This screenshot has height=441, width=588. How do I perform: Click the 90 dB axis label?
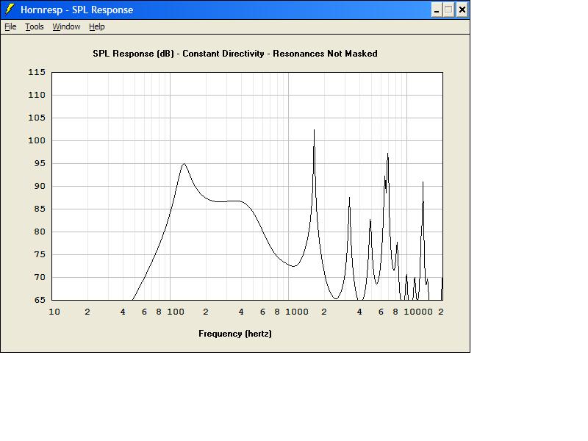(x=40, y=186)
